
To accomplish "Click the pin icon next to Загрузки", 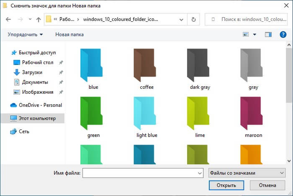I will coord(61,72).
